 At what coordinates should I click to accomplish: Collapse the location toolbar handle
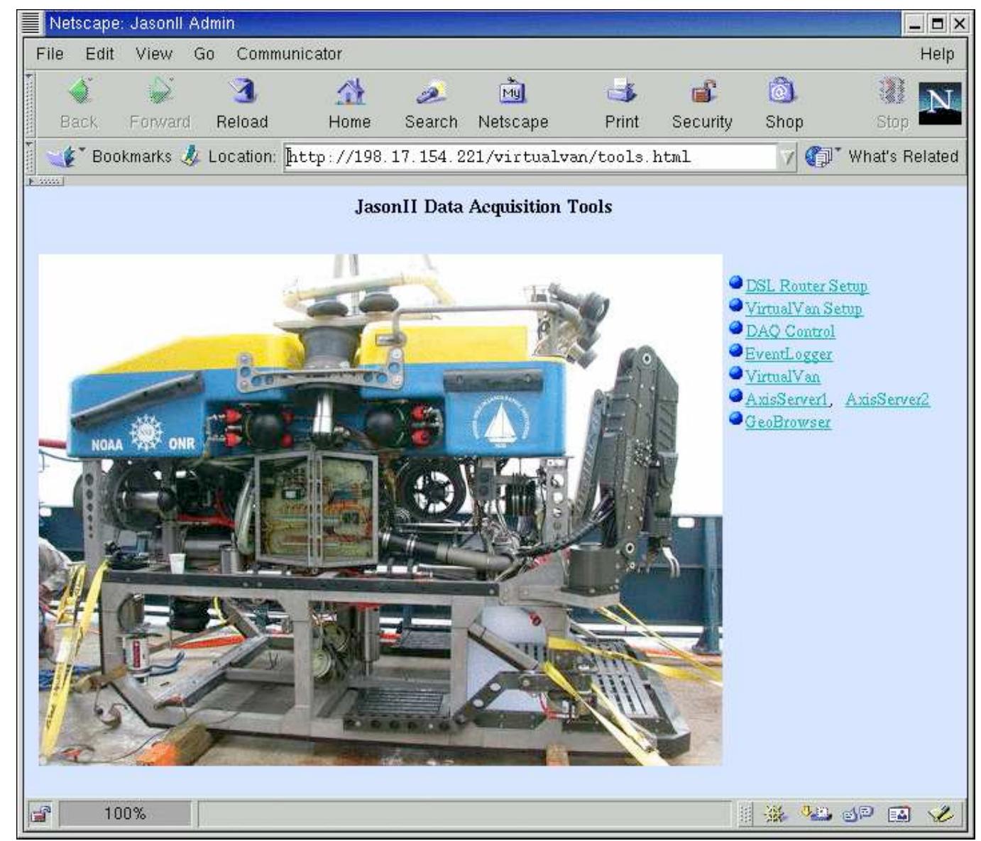(29, 156)
